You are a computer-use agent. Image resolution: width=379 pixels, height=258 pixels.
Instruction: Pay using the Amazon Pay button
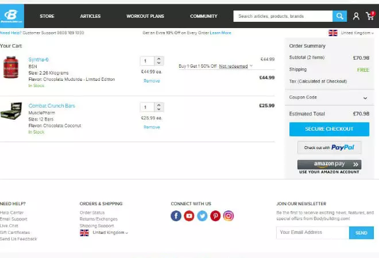pos(329,165)
